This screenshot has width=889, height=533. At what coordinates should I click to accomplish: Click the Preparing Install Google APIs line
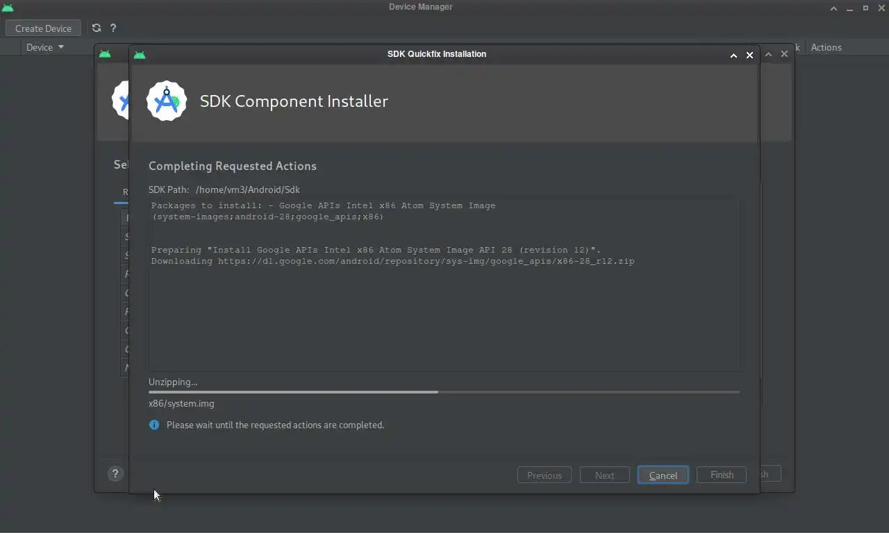tap(376, 250)
